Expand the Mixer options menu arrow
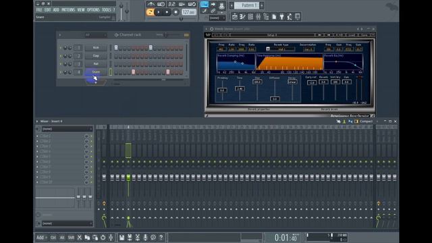Viewport: 432px width, 243px height. (37, 122)
